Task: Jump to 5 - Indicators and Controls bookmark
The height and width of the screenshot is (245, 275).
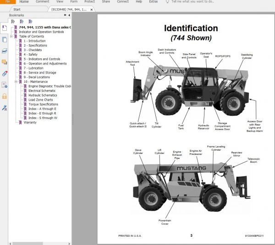Action: coord(42,59)
